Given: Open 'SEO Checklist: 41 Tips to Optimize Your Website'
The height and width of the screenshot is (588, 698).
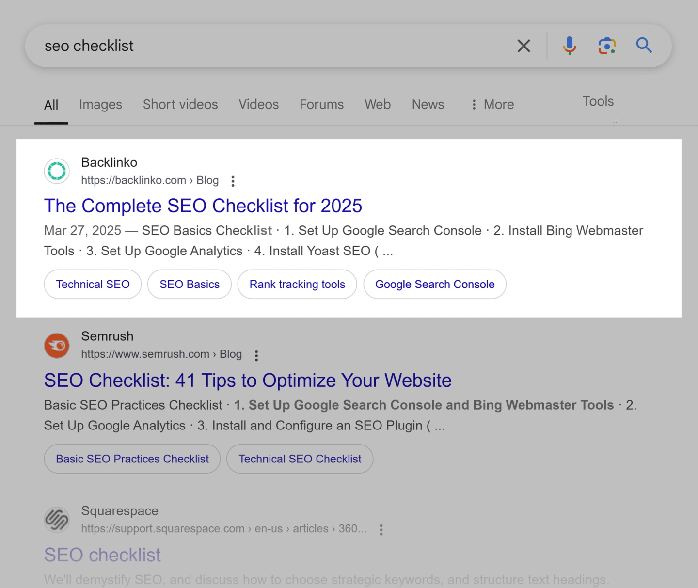Looking at the screenshot, I should point(247,381).
